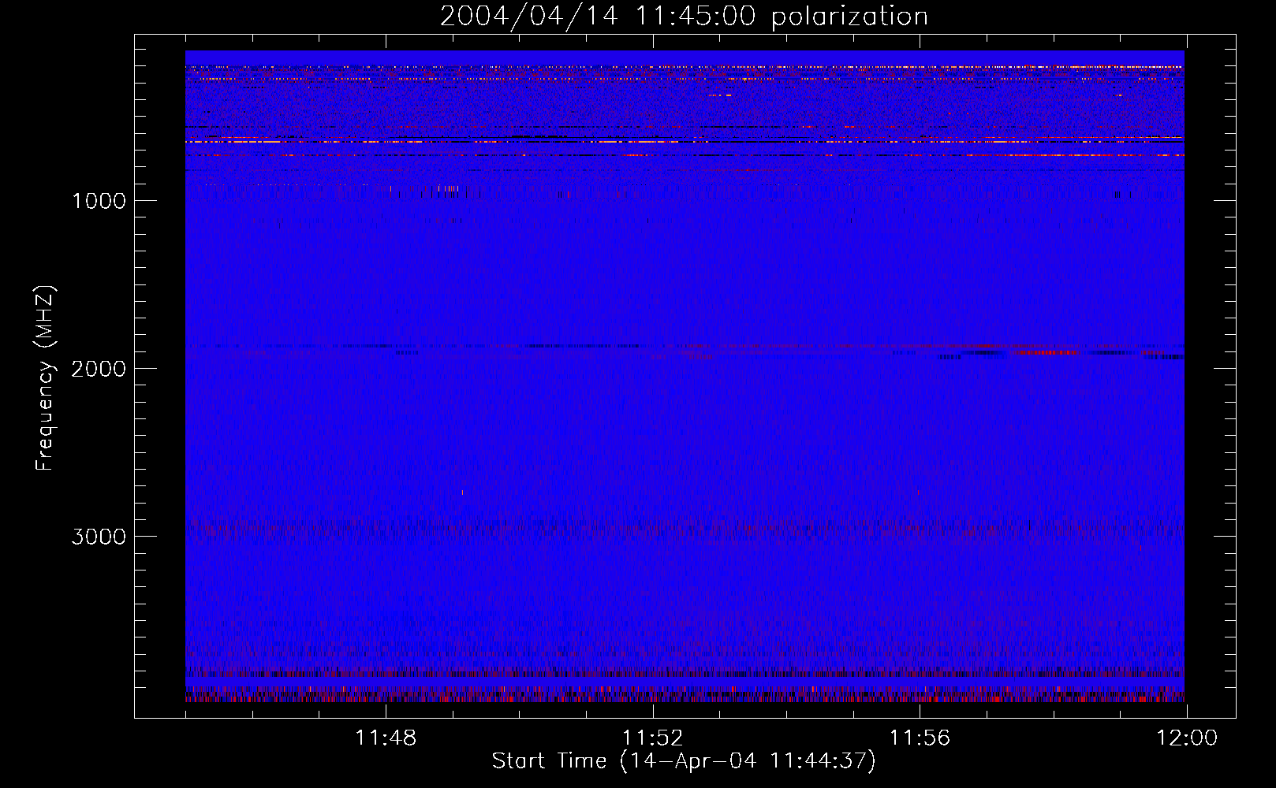Select the 3000 frequency axis label

(x=99, y=537)
